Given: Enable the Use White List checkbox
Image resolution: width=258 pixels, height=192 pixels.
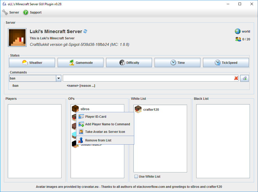Looking at the screenshot, I should coord(136,177).
